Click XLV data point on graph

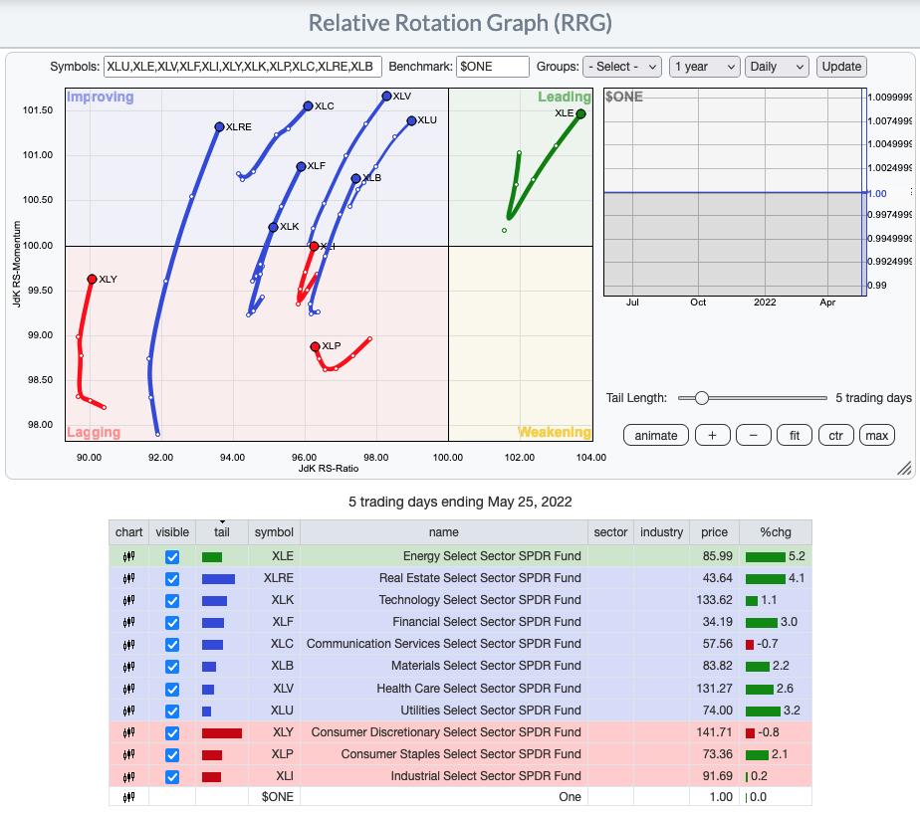(x=386, y=96)
